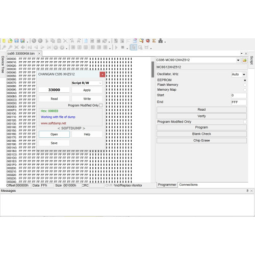
Task: Click the eraser icon in toolbar
Action: point(135,41)
